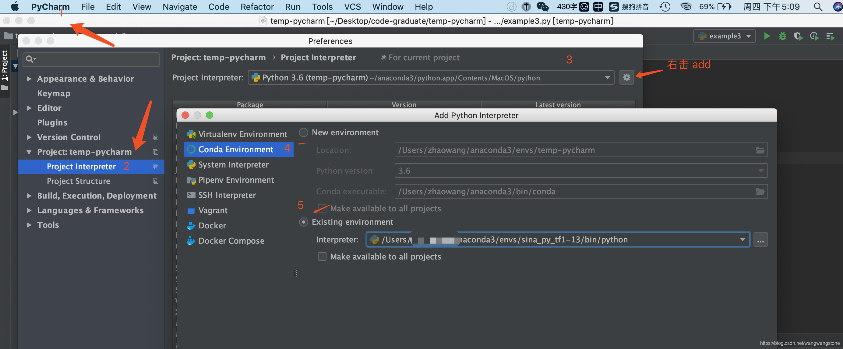The height and width of the screenshot is (349, 843).
Task: Open the Window menu
Action: pyautogui.click(x=388, y=6)
